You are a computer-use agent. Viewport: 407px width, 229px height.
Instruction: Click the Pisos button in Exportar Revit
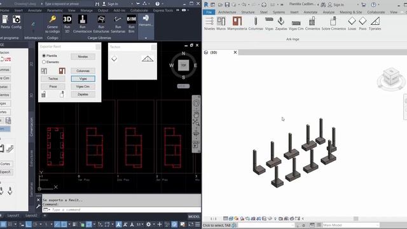point(53,87)
